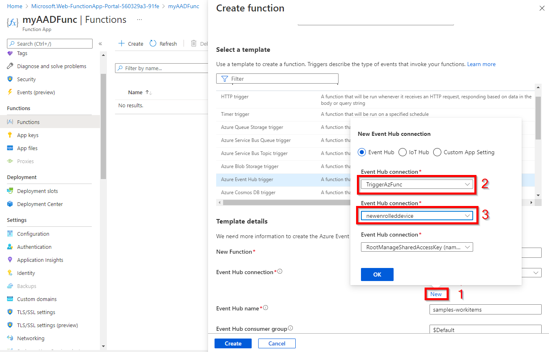
Task: Navigate to Home via the breadcrumb
Action: (x=14, y=6)
